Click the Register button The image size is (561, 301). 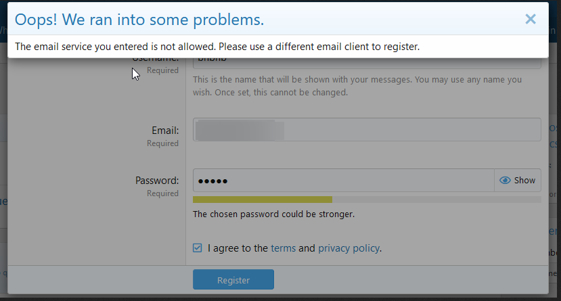(233, 279)
